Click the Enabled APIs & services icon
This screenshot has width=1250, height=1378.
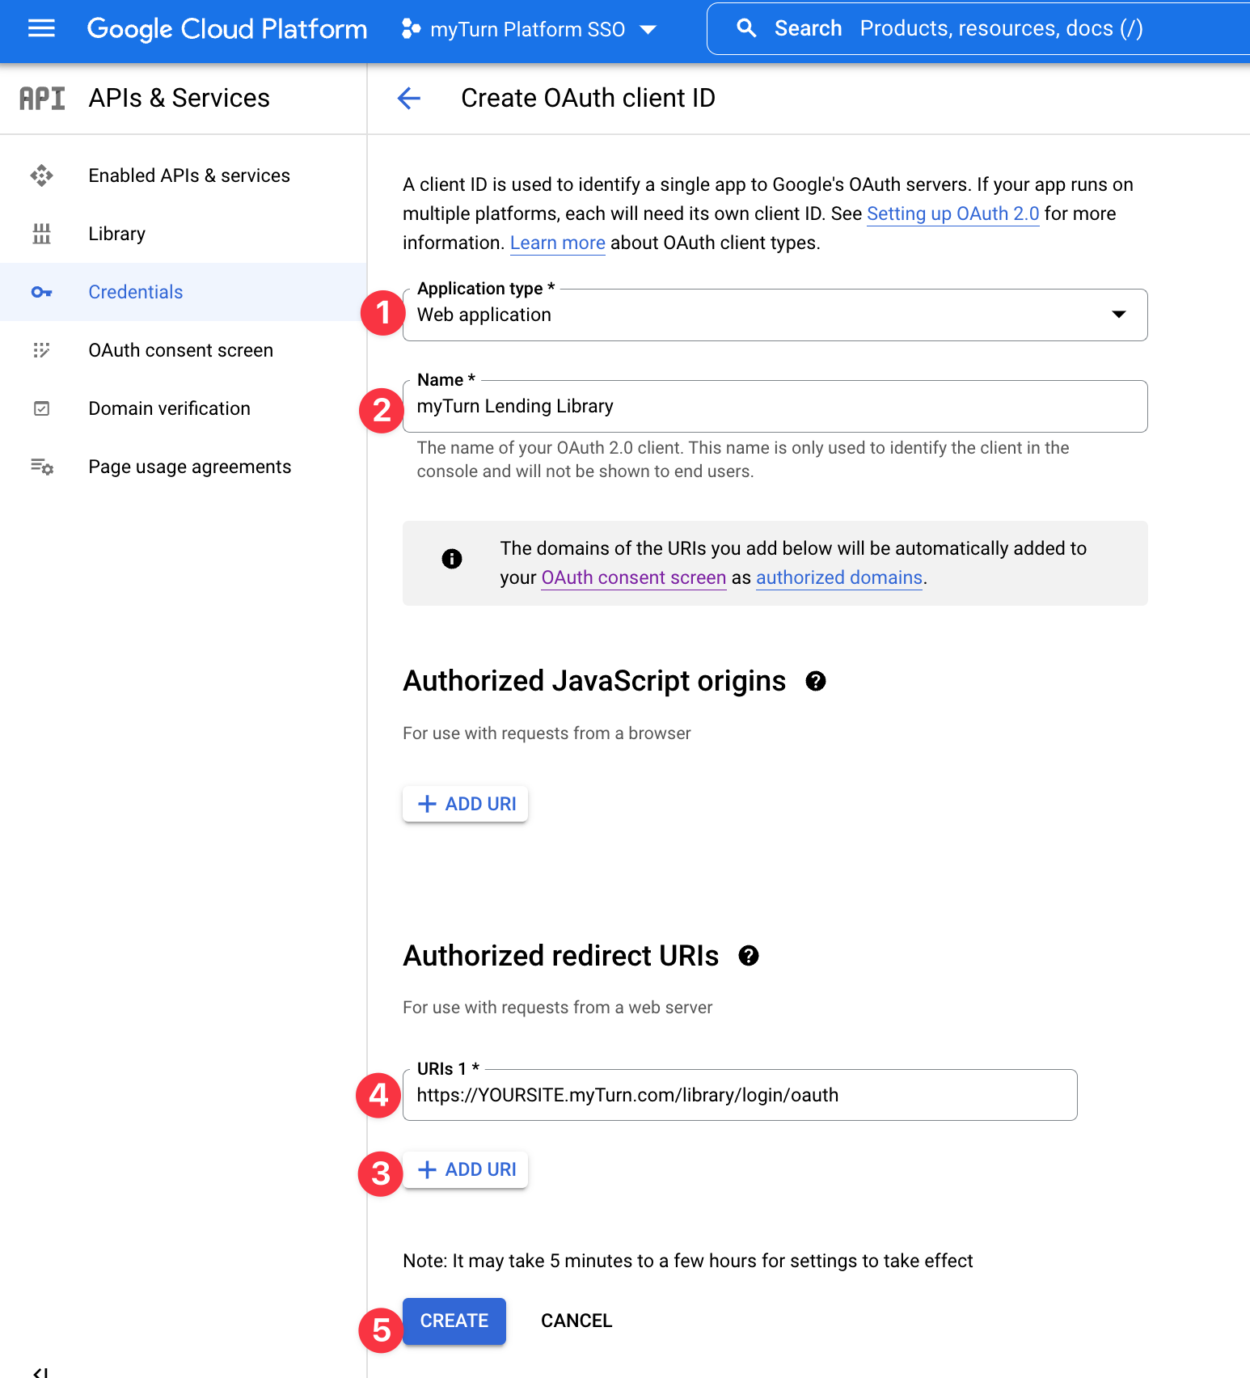coord(41,175)
